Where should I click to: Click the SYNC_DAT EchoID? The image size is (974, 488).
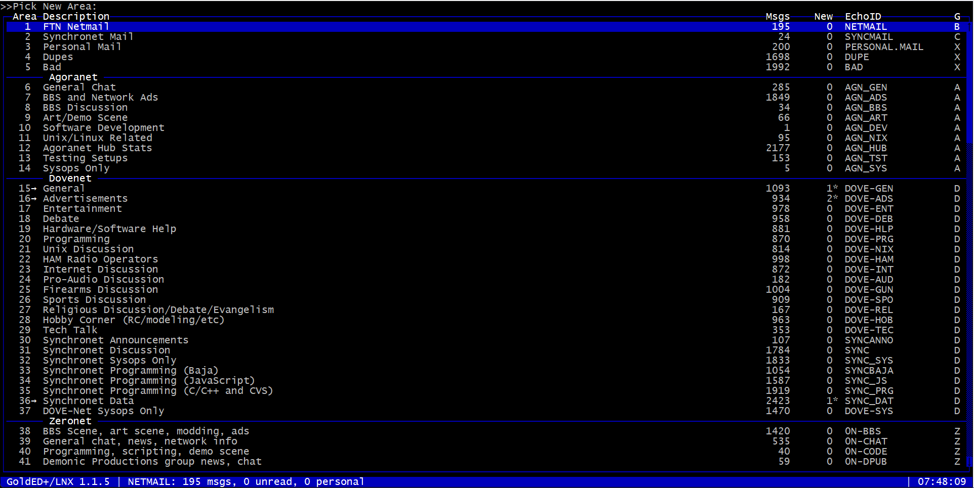[x=869, y=401]
